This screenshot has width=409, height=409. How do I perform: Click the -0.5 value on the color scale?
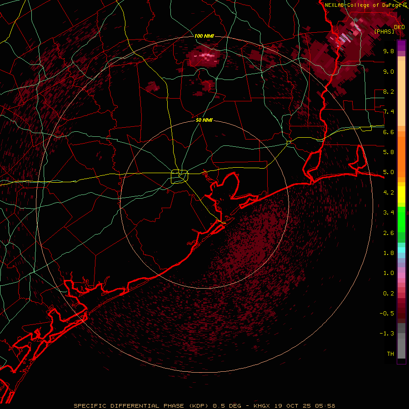pos(387,314)
